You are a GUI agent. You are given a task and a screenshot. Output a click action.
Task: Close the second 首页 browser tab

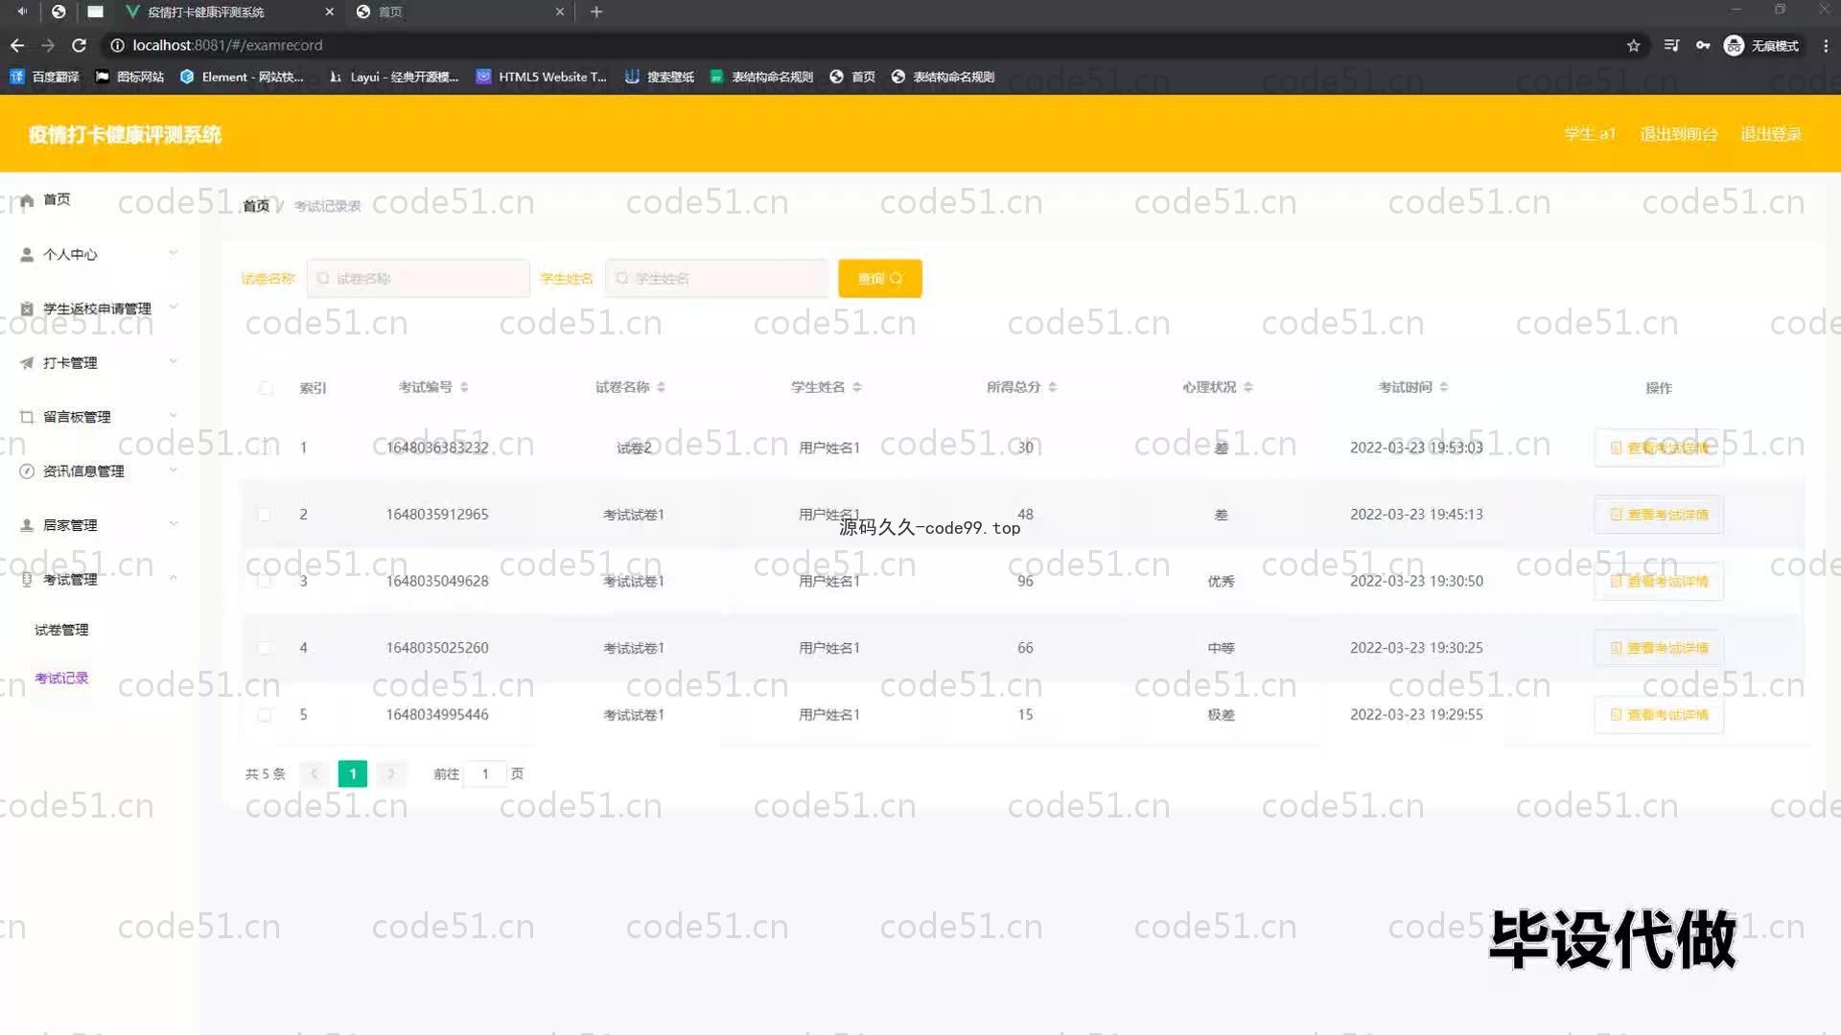click(x=560, y=11)
